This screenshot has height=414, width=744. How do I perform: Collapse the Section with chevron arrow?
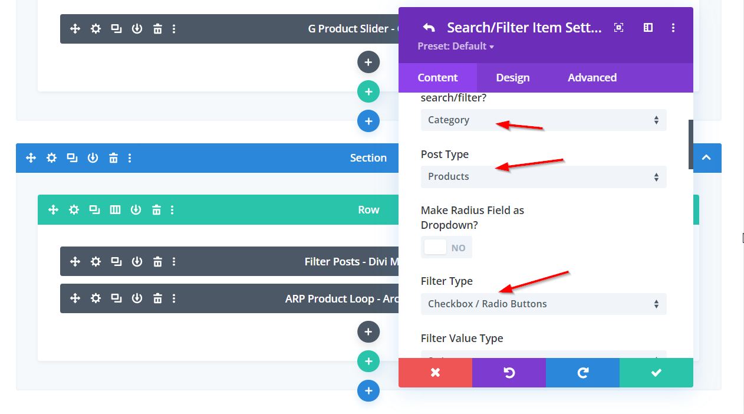point(706,157)
